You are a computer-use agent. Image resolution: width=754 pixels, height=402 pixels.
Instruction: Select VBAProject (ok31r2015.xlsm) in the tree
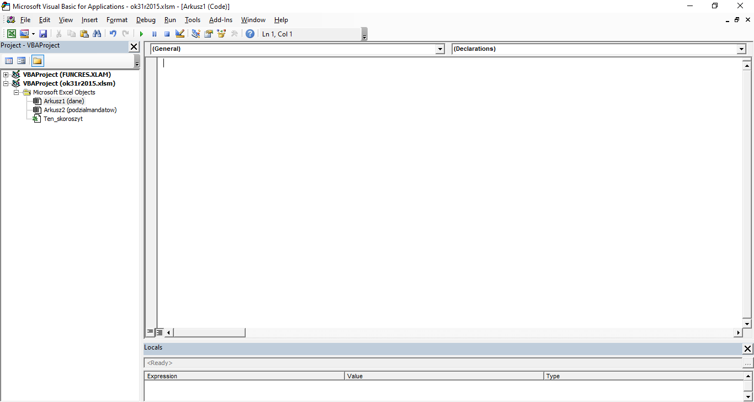[x=69, y=83]
